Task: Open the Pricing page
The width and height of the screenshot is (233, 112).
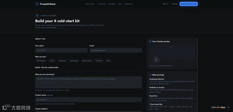Action: pos(174,4)
